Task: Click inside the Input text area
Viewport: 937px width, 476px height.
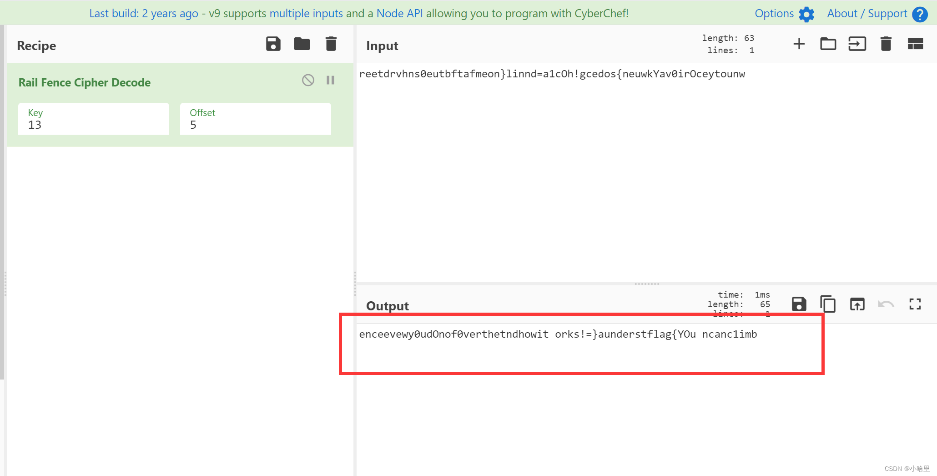Action: pyautogui.click(x=646, y=173)
